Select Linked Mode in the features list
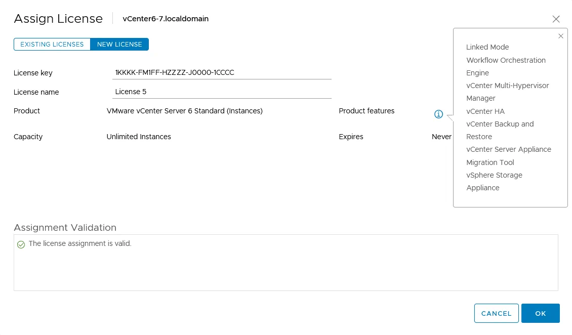The width and height of the screenshot is (572, 335). pyautogui.click(x=487, y=47)
